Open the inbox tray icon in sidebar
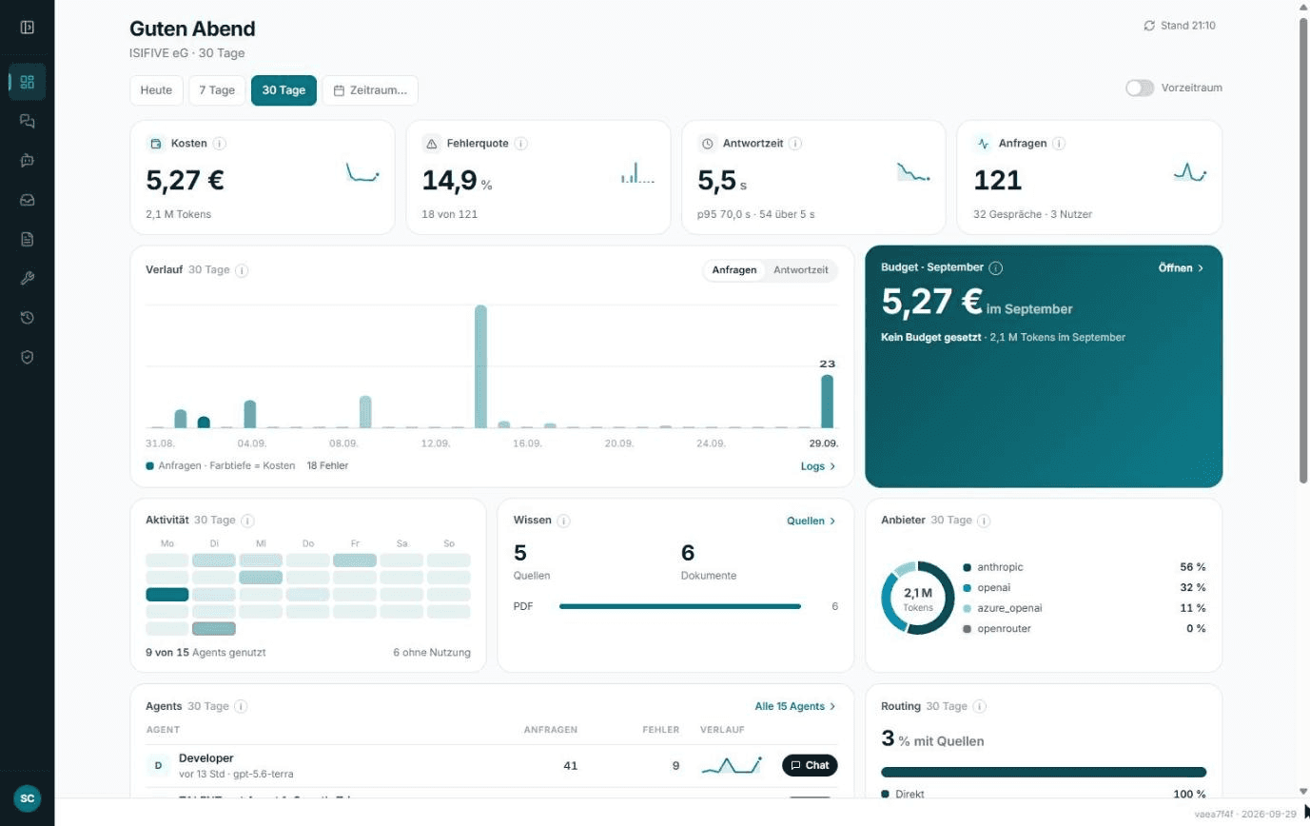 point(27,200)
